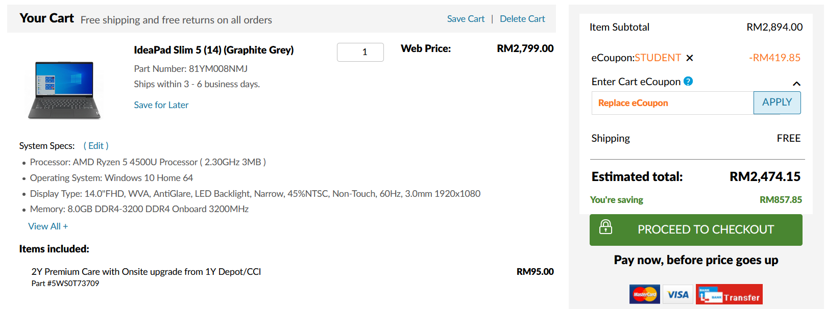Viewport: 825px width, 309px height.
Task: Click the eCoupon help question mark icon
Action: [x=688, y=81]
